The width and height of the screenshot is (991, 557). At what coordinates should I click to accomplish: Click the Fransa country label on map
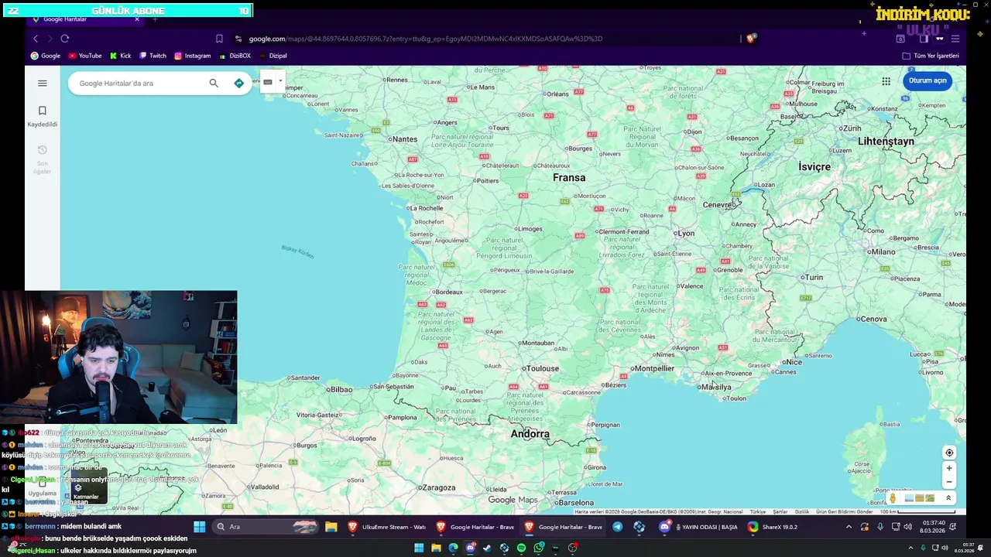(x=569, y=177)
